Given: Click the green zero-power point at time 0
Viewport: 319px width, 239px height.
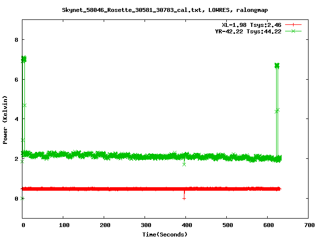Looking at the screenshot, I should click(22, 198).
